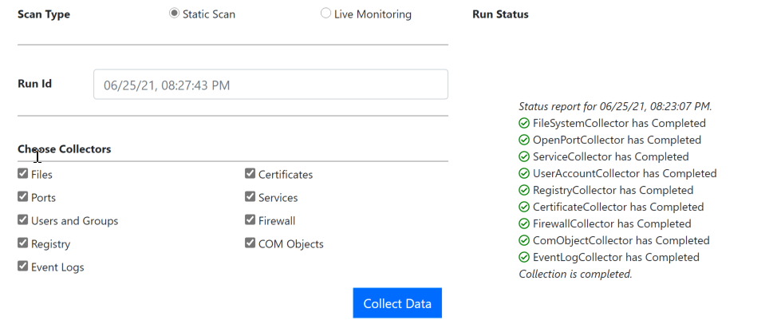Start the scan with Collect Data

(397, 303)
